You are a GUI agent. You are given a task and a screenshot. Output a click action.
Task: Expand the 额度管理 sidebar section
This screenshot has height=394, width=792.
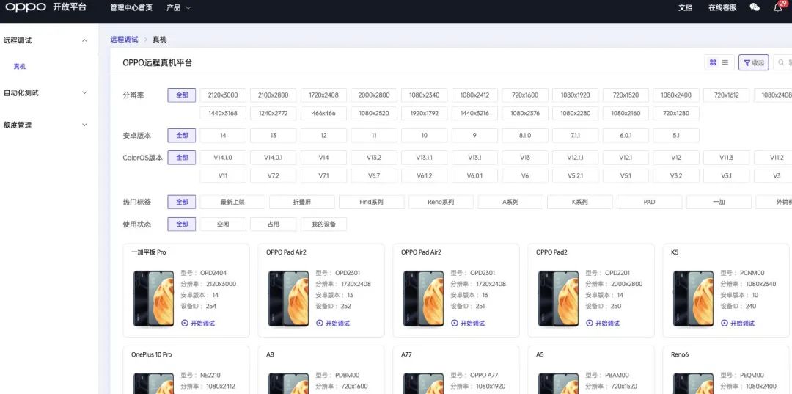coord(84,125)
